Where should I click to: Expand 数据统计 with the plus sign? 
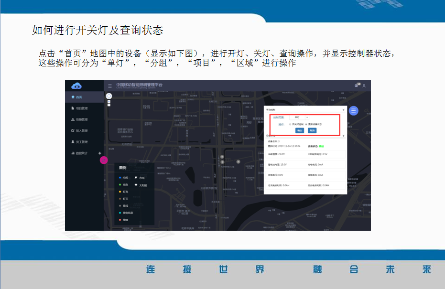[99, 153]
